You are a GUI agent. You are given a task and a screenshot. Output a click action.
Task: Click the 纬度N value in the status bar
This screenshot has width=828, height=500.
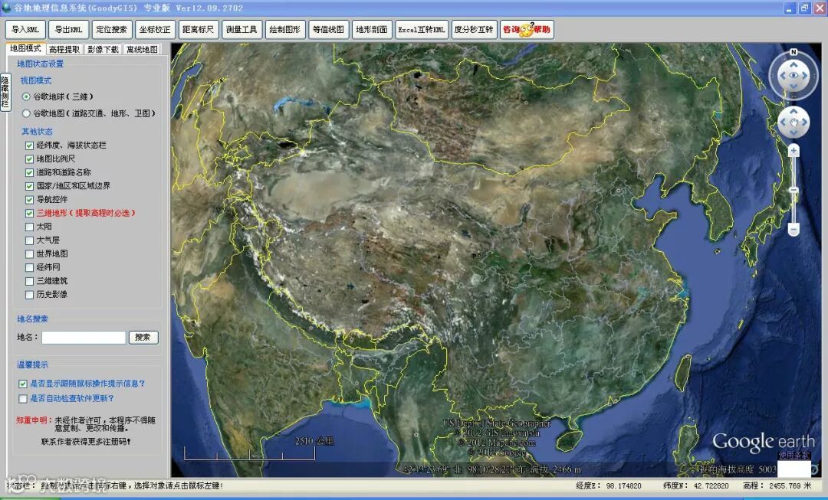(x=711, y=485)
